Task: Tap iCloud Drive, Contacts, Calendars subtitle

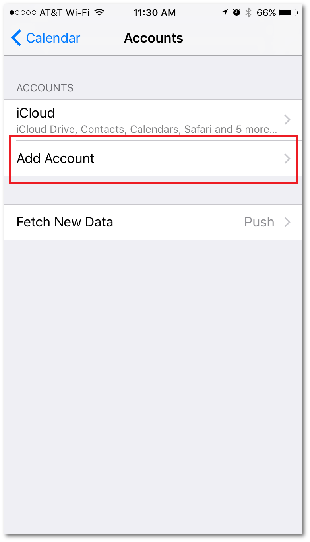Action: click(147, 130)
